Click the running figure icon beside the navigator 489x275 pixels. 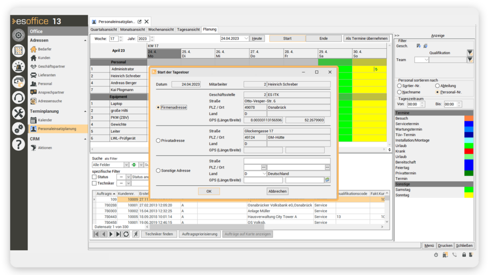point(136,234)
